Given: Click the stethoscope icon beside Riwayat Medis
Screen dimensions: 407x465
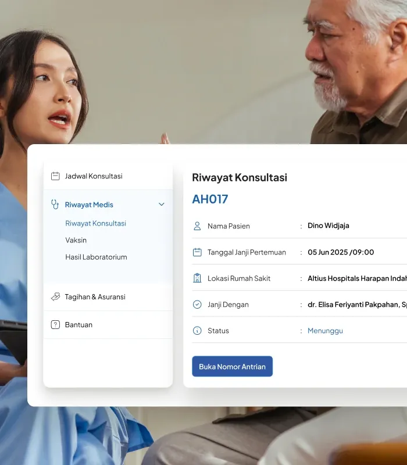Looking at the screenshot, I should [55, 205].
